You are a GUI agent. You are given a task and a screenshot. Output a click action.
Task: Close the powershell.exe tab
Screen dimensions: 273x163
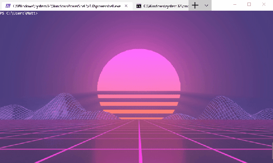[x=126, y=6]
